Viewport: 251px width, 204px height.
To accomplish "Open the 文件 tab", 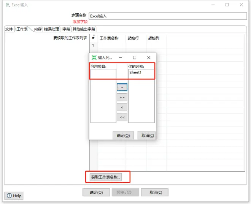I will pyautogui.click(x=9, y=29).
